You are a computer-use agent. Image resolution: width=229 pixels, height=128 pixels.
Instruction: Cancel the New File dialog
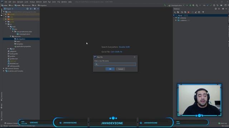point(121,69)
